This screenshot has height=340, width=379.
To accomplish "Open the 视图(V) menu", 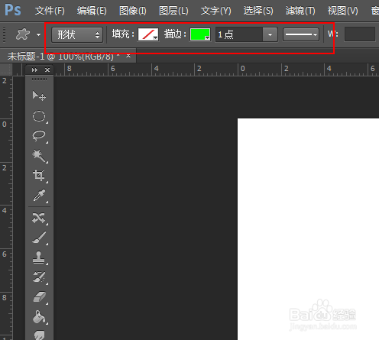I will point(342,11).
